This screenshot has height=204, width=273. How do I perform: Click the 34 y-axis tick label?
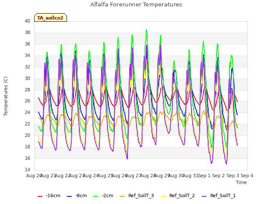click(x=27, y=55)
